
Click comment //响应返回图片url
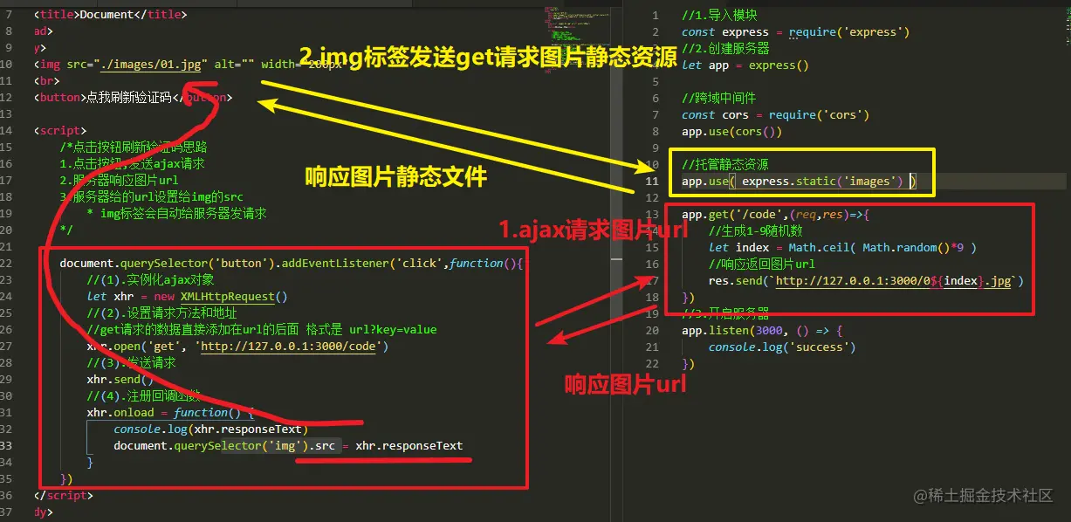coord(762,264)
